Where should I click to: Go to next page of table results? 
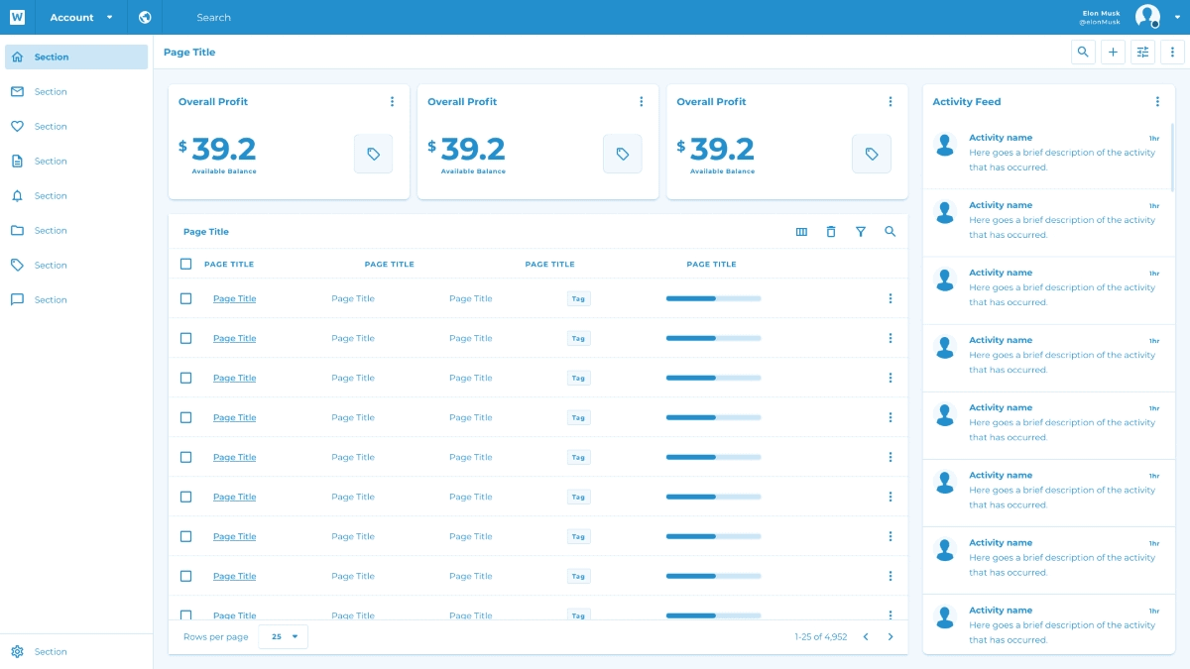tap(891, 637)
